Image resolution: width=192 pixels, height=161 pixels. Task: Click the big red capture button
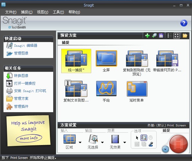(178, 144)
